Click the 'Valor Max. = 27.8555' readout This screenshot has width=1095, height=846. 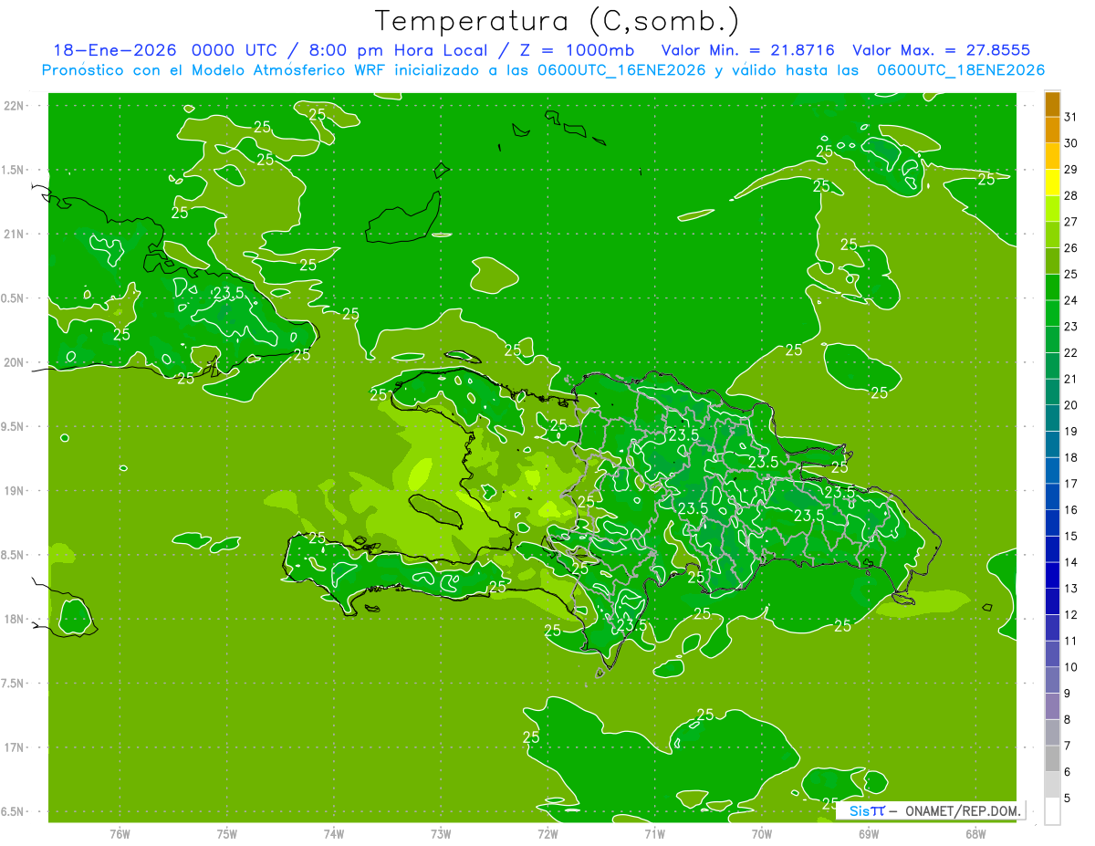(941, 50)
